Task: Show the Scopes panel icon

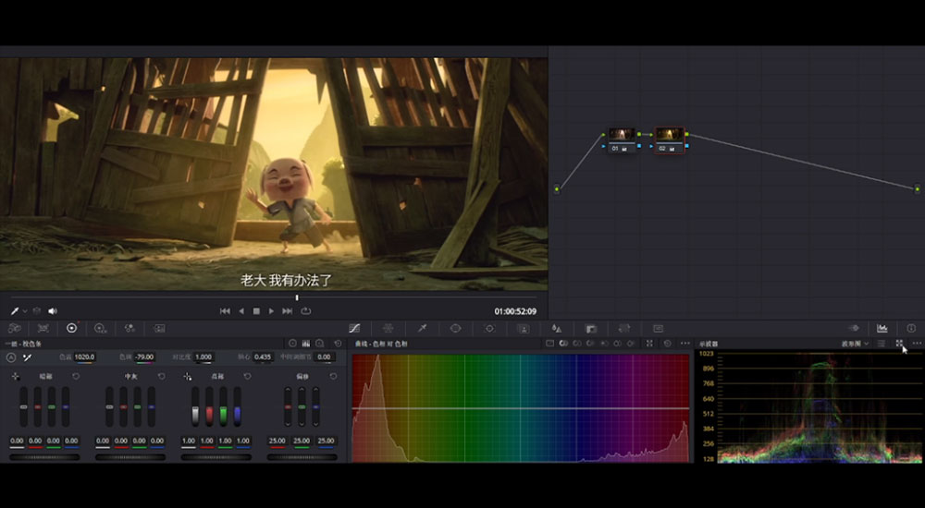Action: (x=882, y=328)
